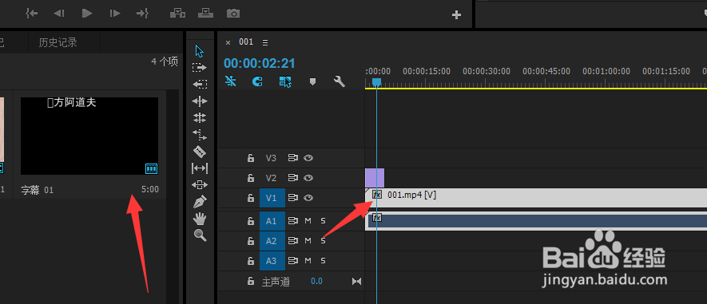The image size is (707, 304).
Task: Open the monitor button editor plus
Action: (x=456, y=15)
